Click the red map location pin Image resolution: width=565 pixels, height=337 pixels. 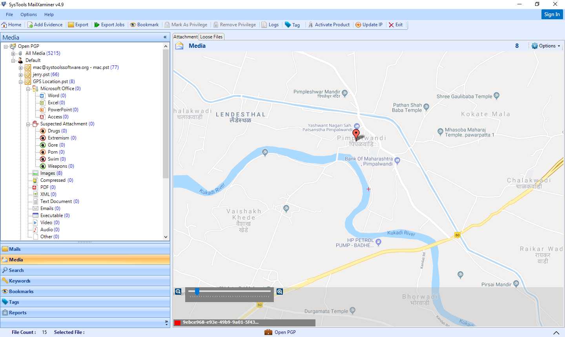click(356, 135)
